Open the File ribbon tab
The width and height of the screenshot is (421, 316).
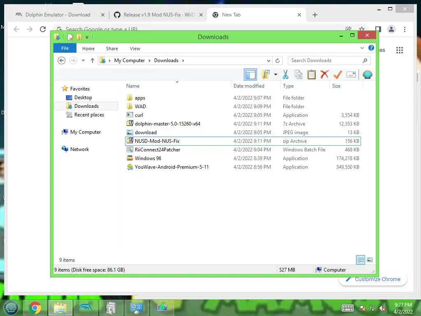(x=65, y=49)
